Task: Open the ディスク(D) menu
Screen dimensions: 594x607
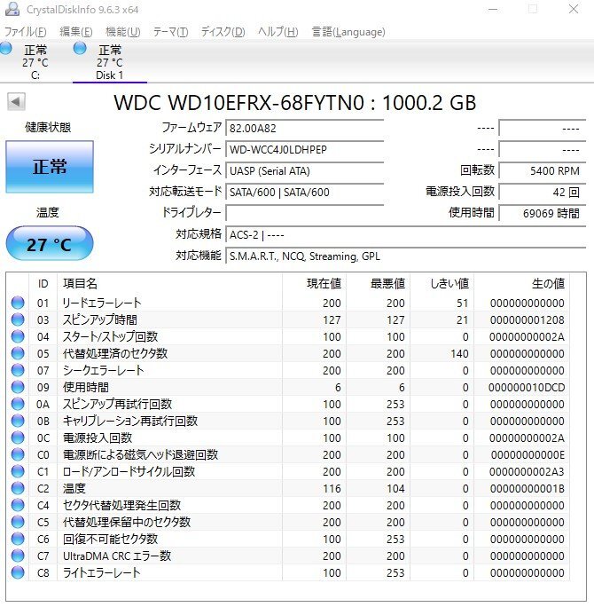Action: [x=223, y=31]
